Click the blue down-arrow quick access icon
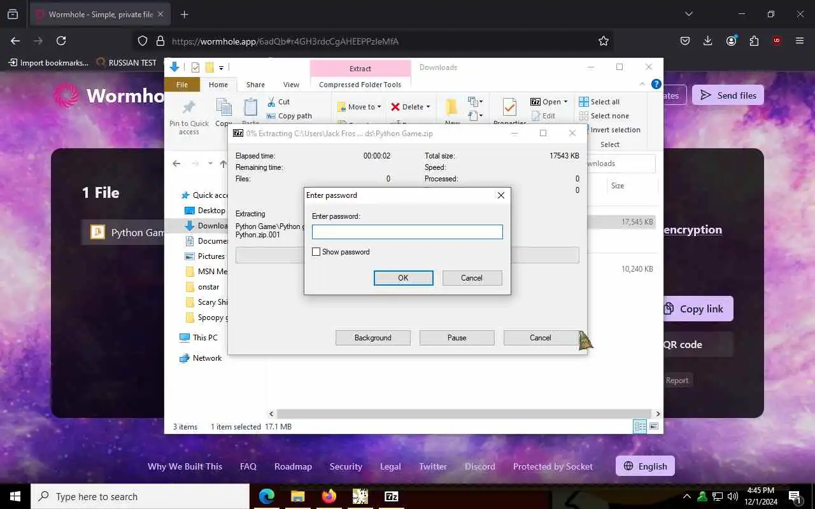This screenshot has width=815, height=509. click(174, 67)
